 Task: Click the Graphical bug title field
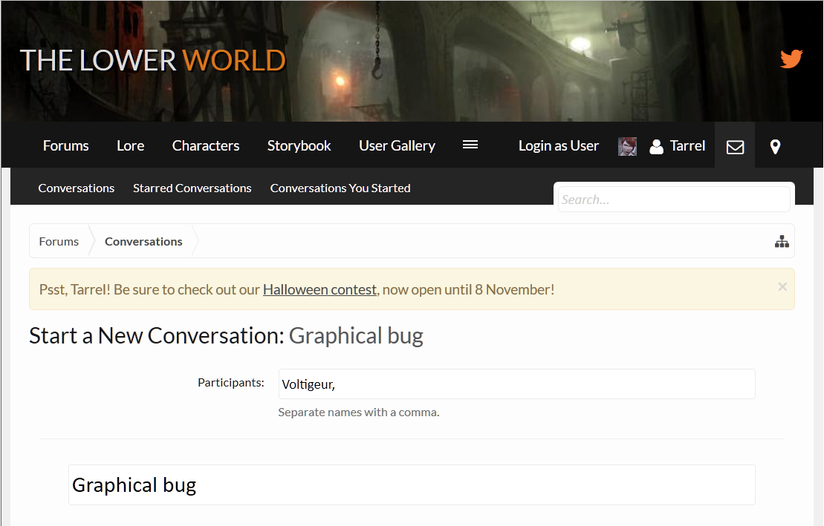(412, 485)
